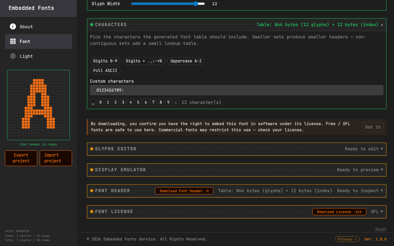
Task: Click the '8' character chip
Action: pos(161,102)
